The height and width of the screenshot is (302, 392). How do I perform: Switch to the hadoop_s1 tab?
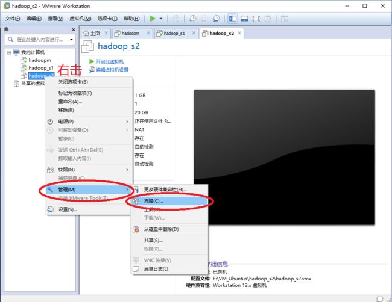point(174,33)
